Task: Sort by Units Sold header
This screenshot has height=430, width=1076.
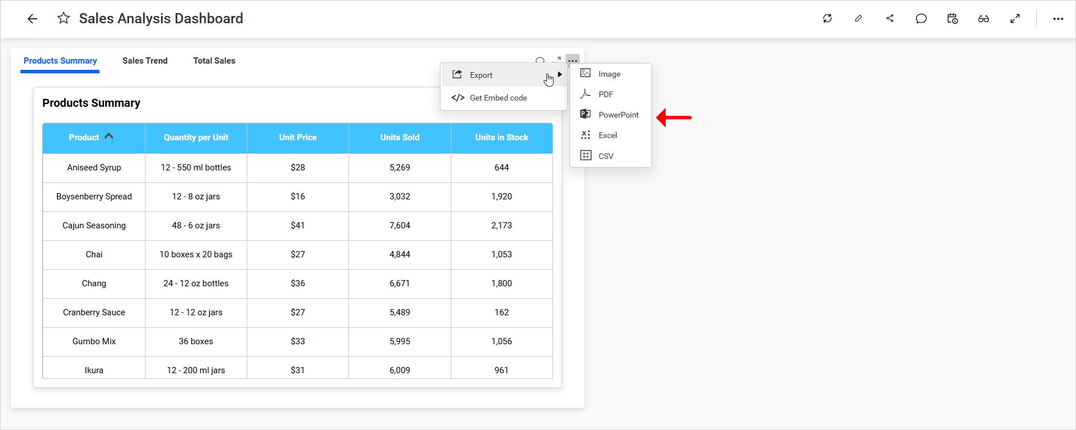Action: 400,137
